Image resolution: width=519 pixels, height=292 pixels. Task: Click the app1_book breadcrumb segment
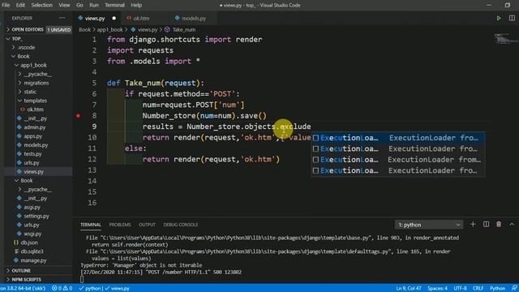coord(110,29)
